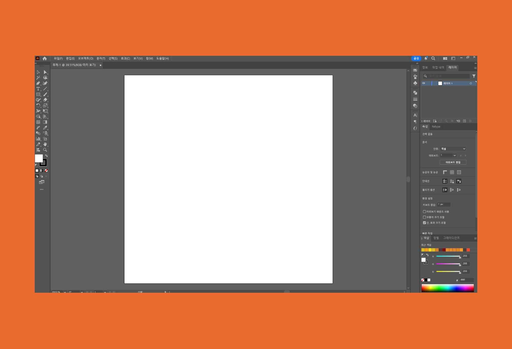Click the grid icon in Properties
This screenshot has height=349, width=512.
click(x=452, y=172)
